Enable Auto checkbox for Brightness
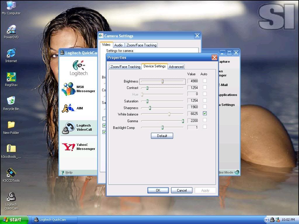This screenshot has height=224, width=299. click(205, 81)
